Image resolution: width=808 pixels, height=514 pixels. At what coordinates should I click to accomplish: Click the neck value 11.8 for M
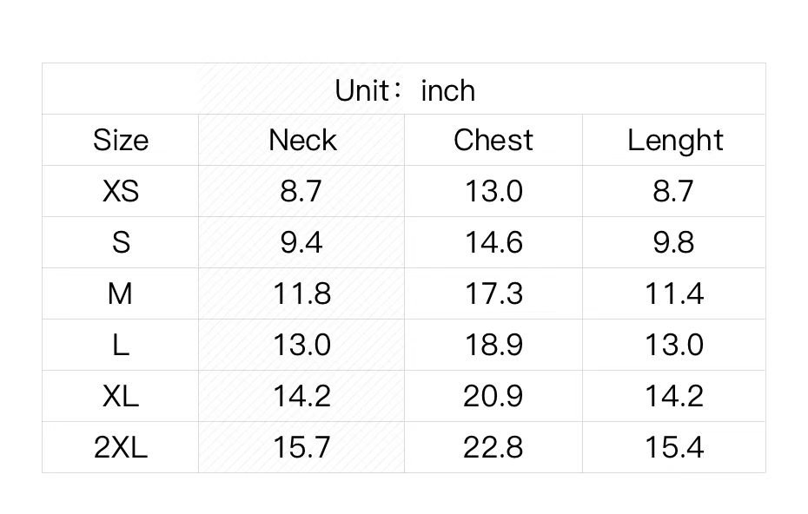[x=301, y=294]
